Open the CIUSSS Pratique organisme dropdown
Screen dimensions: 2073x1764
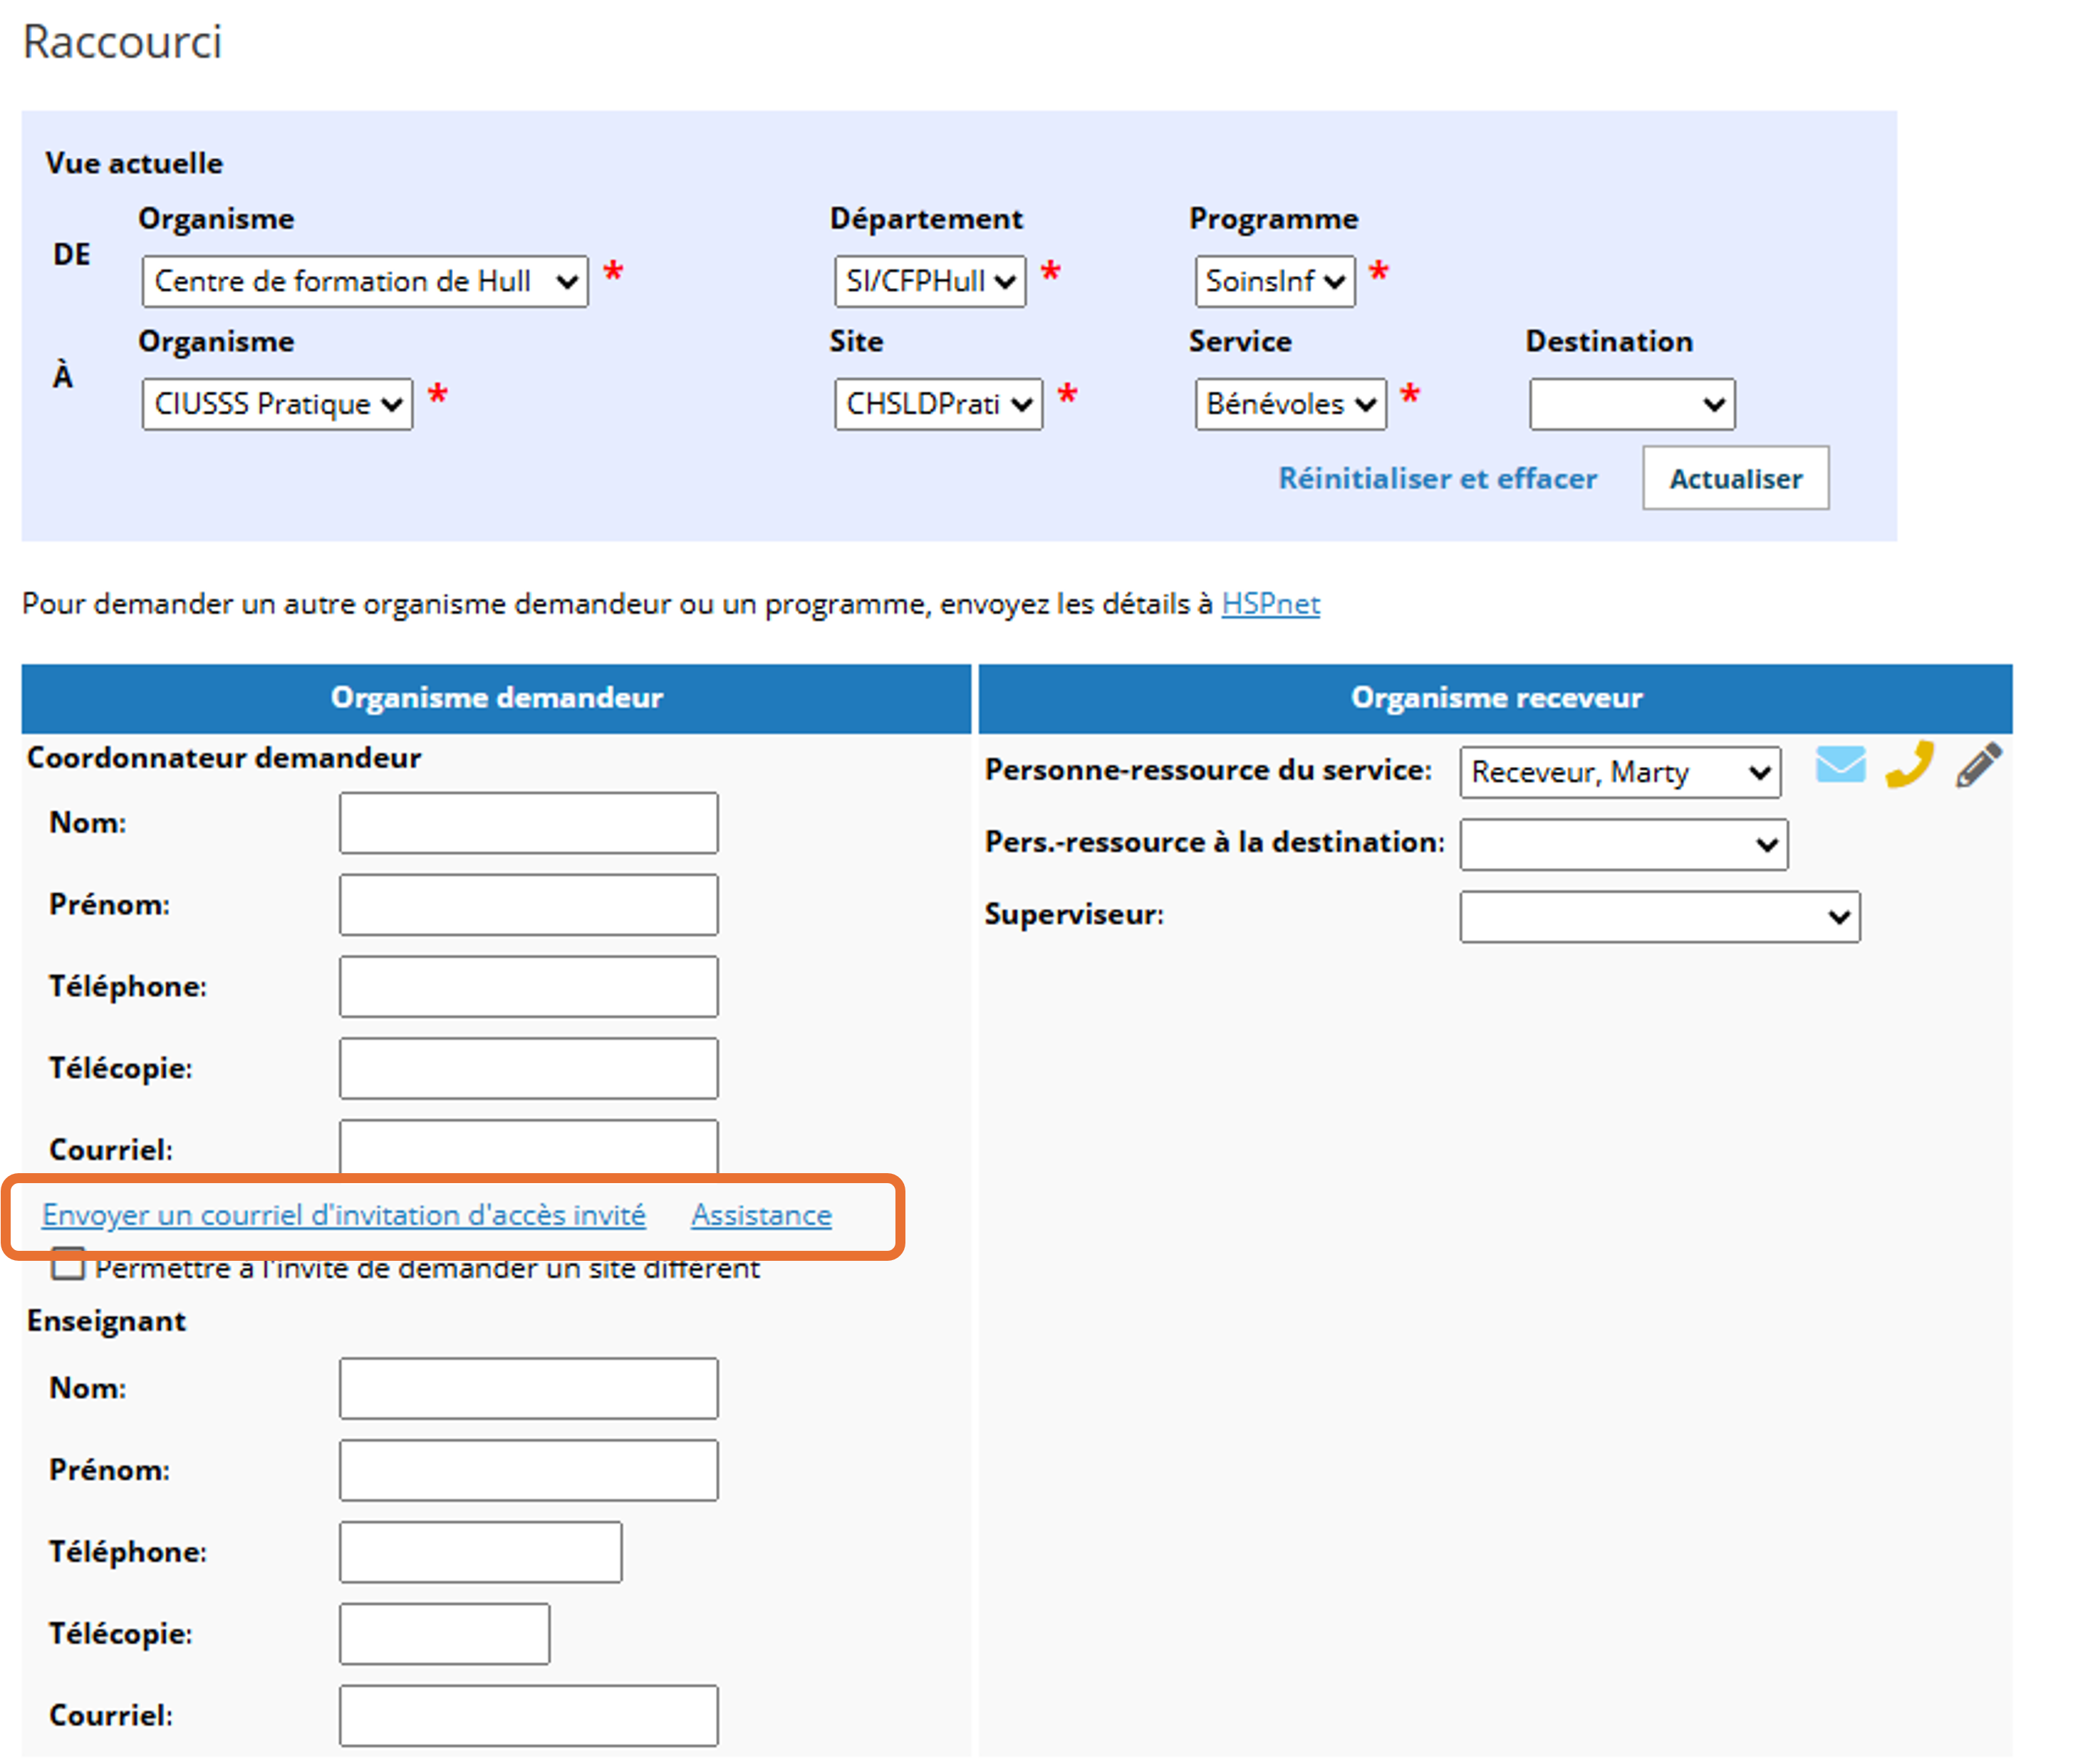(277, 404)
